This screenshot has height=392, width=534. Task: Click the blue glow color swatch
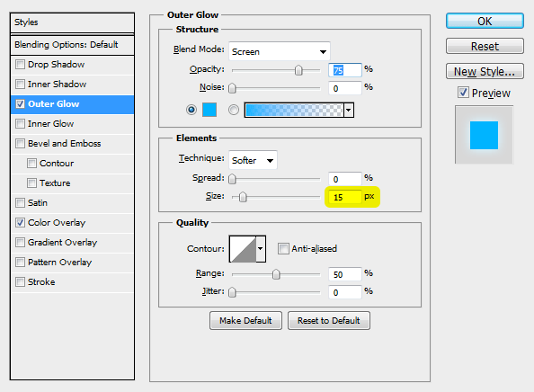(x=209, y=110)
